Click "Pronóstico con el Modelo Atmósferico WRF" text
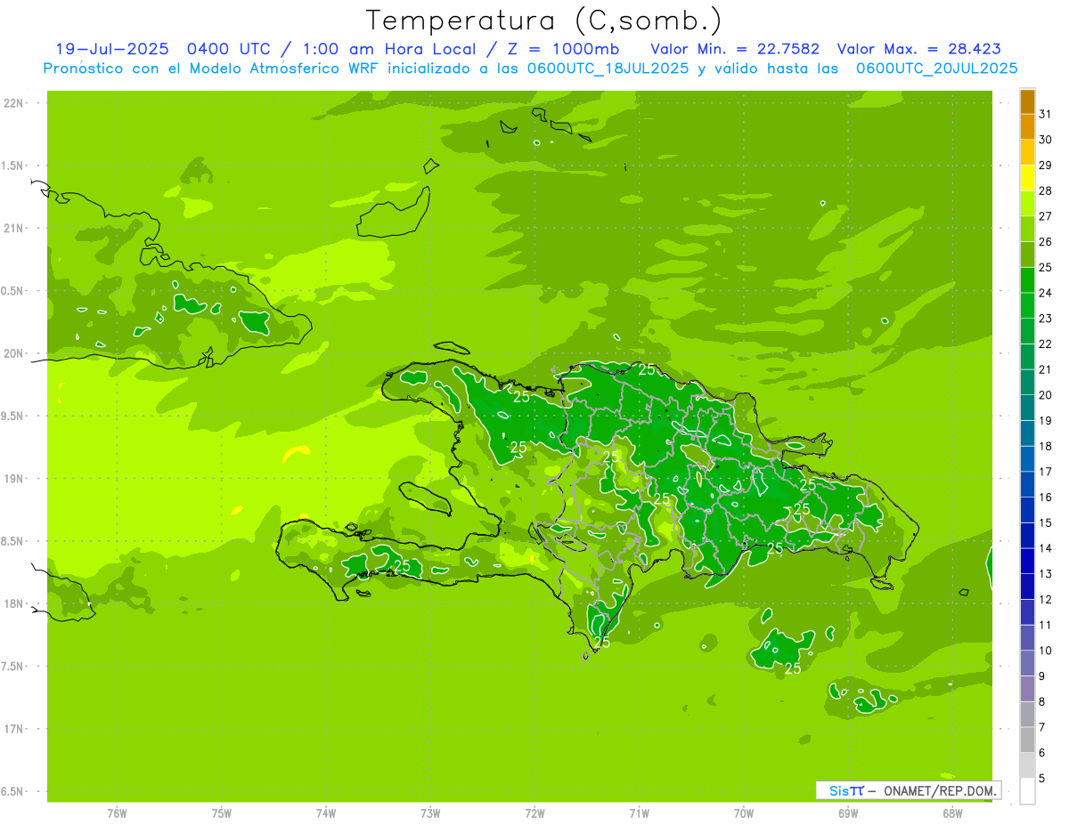1069x825 pixels. click(x=212, y=68)
